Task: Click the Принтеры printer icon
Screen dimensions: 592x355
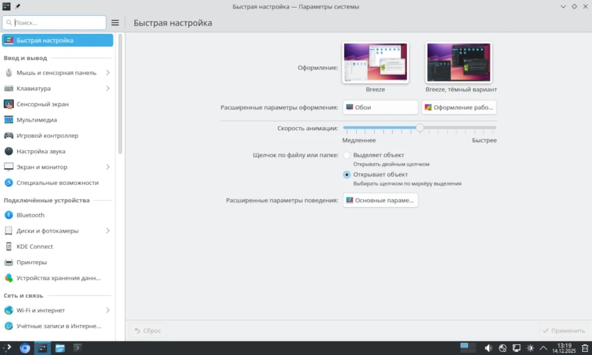Action: tap(9, 262)
